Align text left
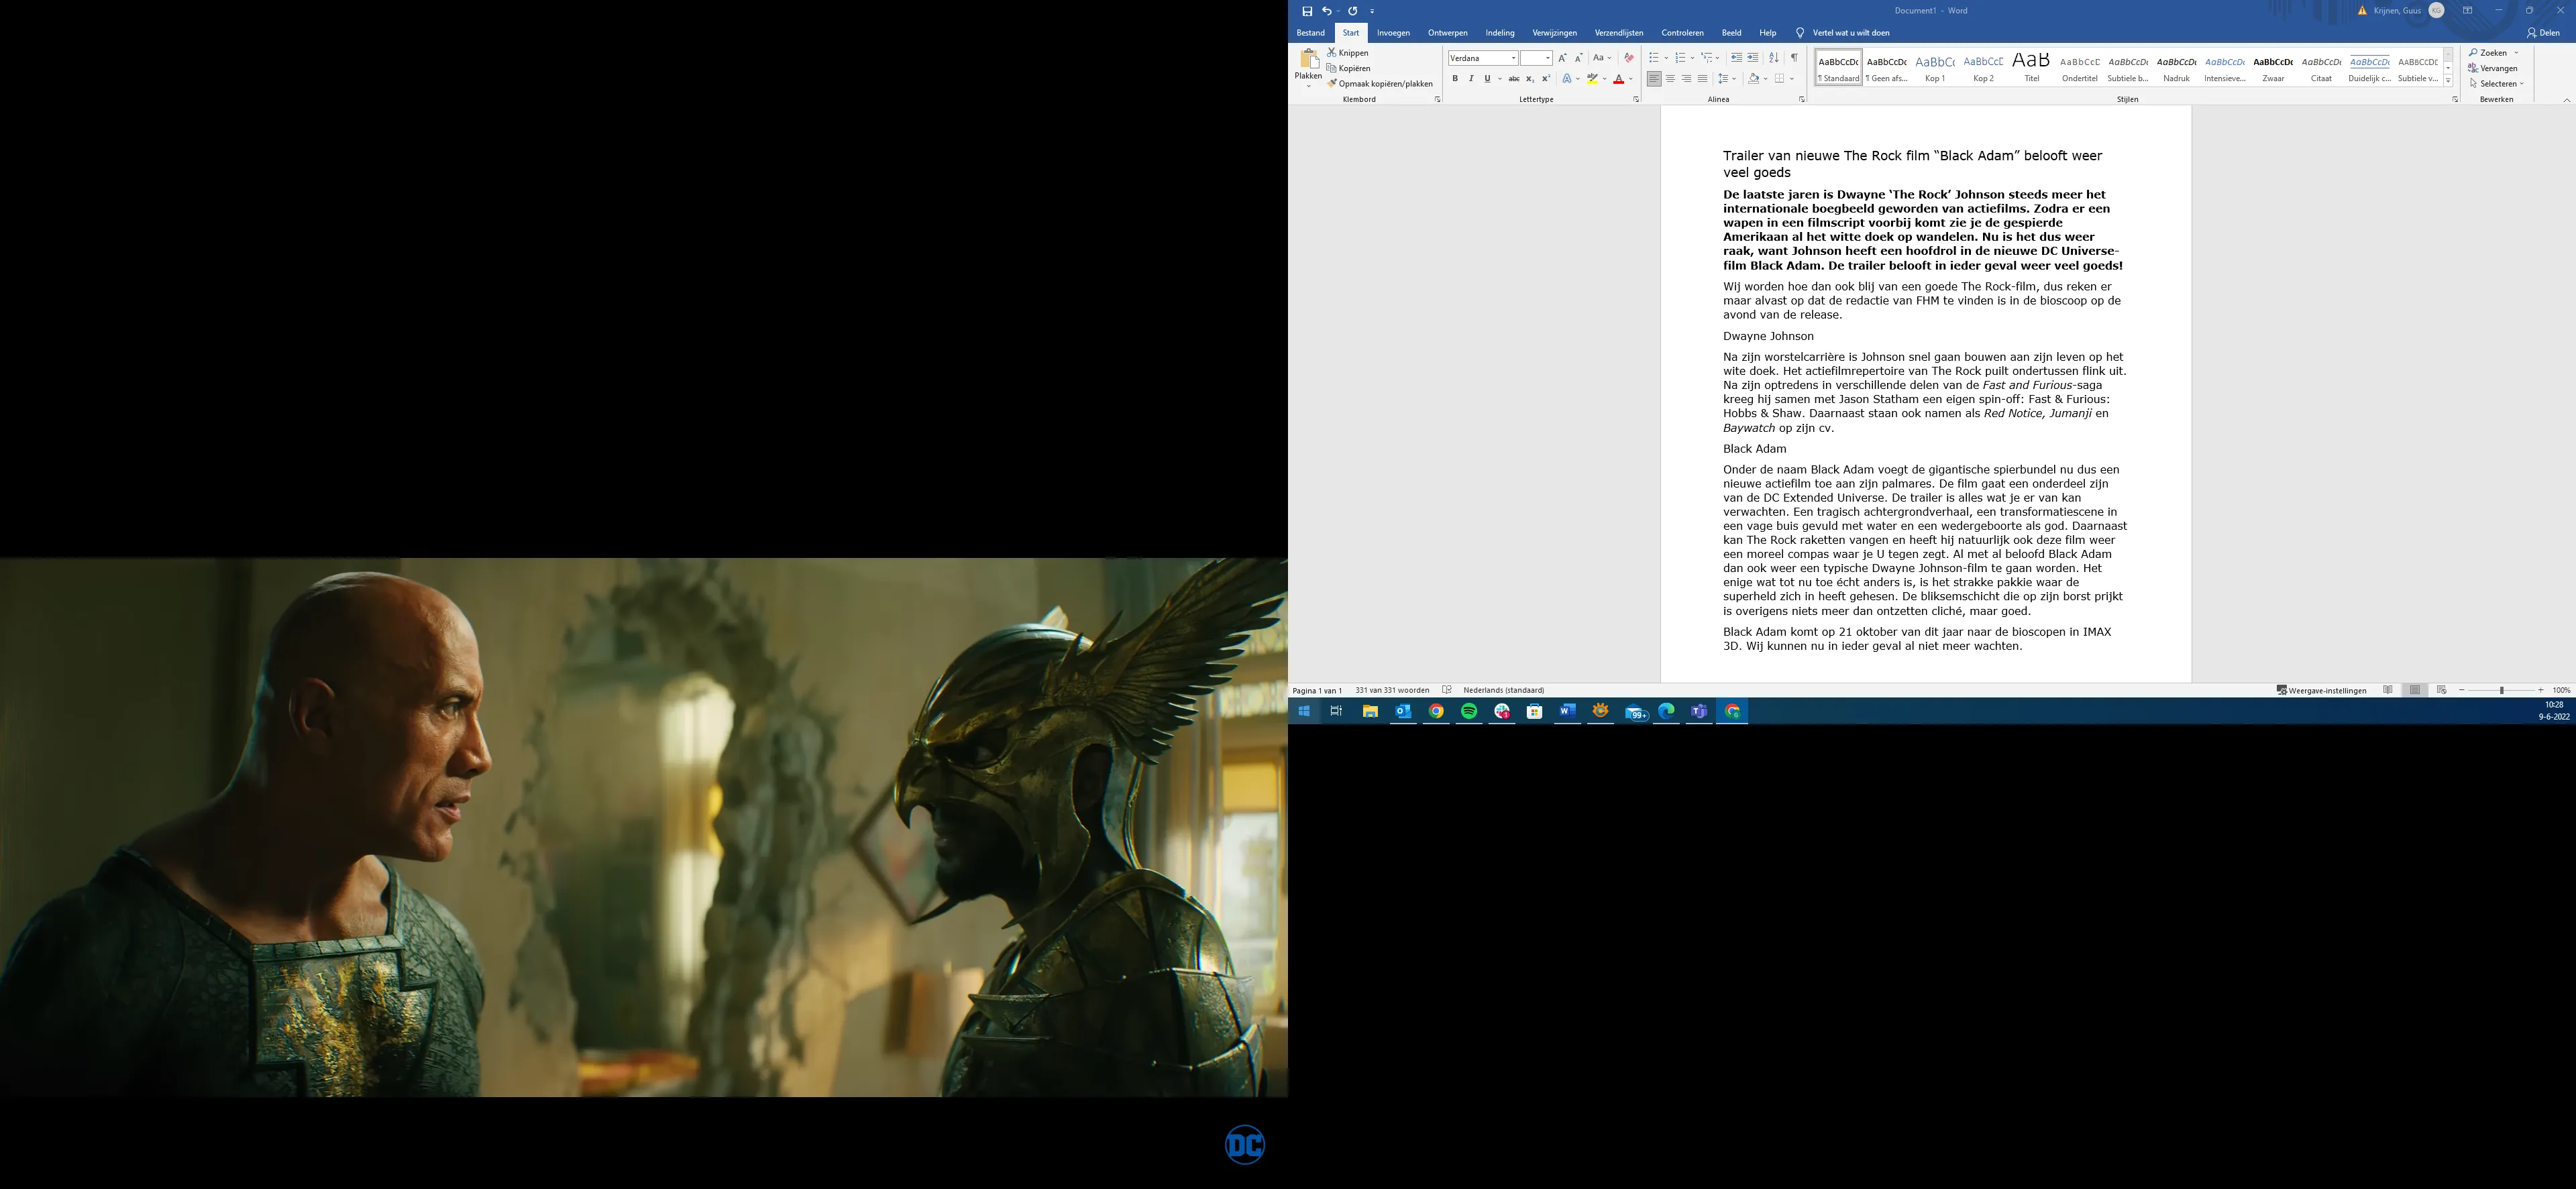This screenshot has height=1189, width=2576. coord(1654,79)
